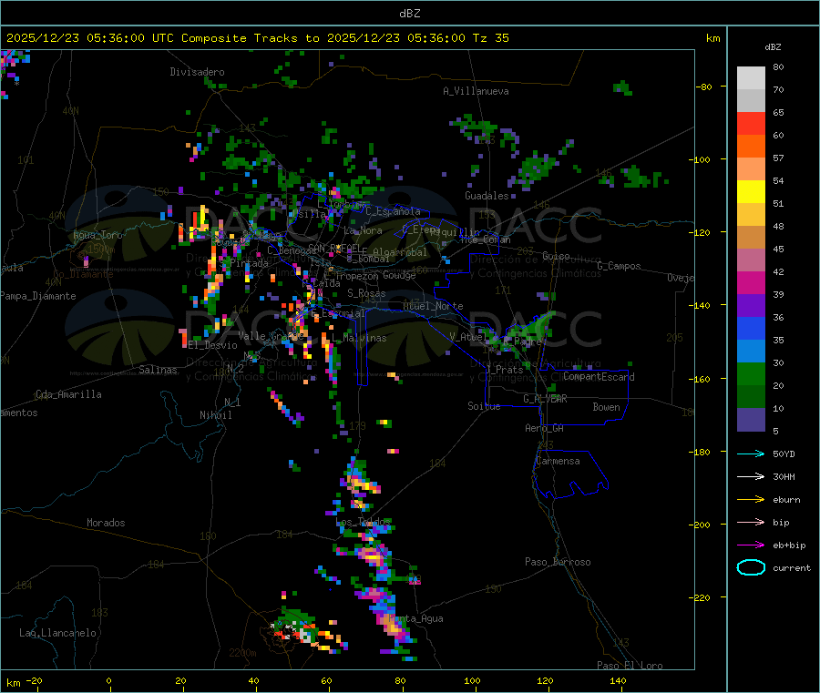The height and width of the screenshot is (693, 820).
Task: Click the 'Soitue' map label
Action: [x=484, y=406]
